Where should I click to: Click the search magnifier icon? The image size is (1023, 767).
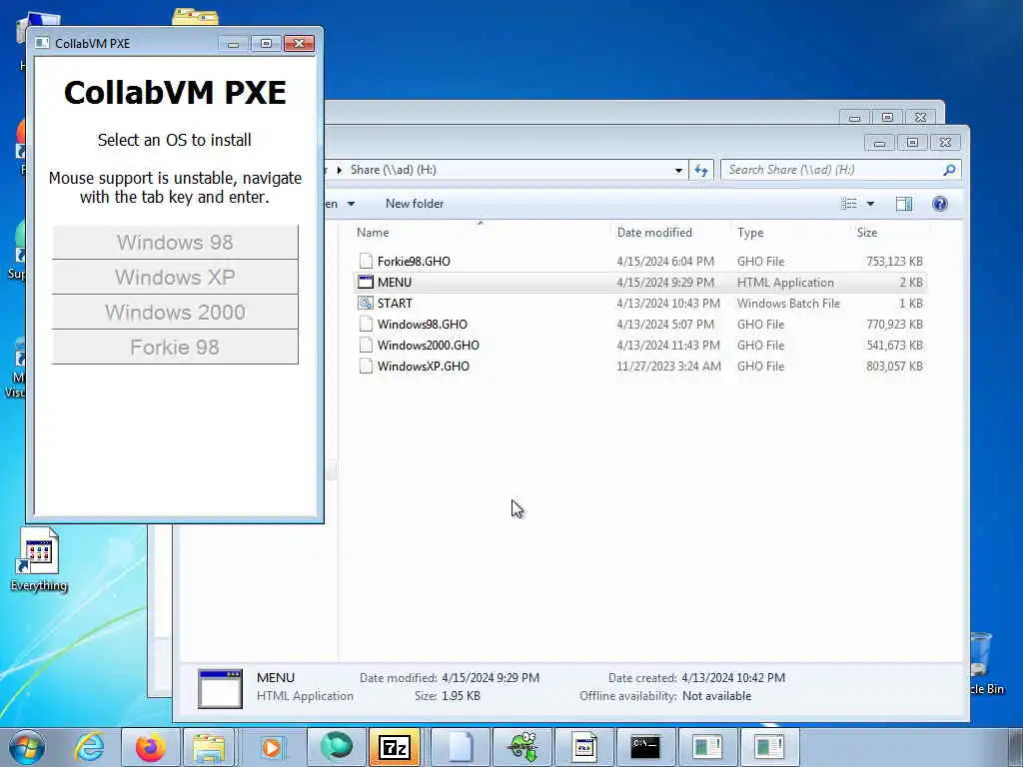point(949,170)
